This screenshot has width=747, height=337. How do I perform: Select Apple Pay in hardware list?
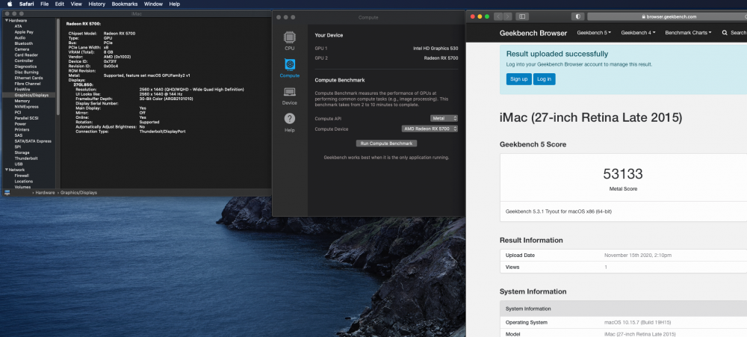pyautogui.click(x=23, y=32)
